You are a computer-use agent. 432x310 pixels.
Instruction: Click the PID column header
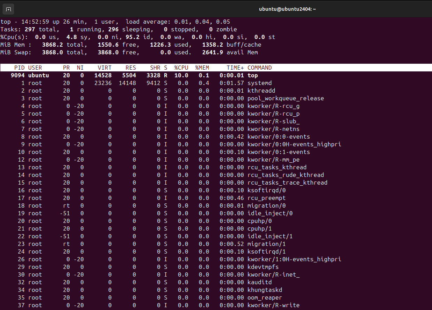(x=19, y=68)
